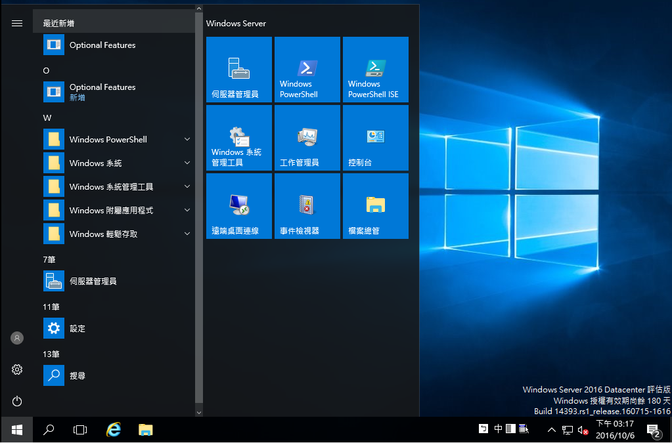
Task: Click the IME bracket mode icon
Action: click(x=483, y=429)
